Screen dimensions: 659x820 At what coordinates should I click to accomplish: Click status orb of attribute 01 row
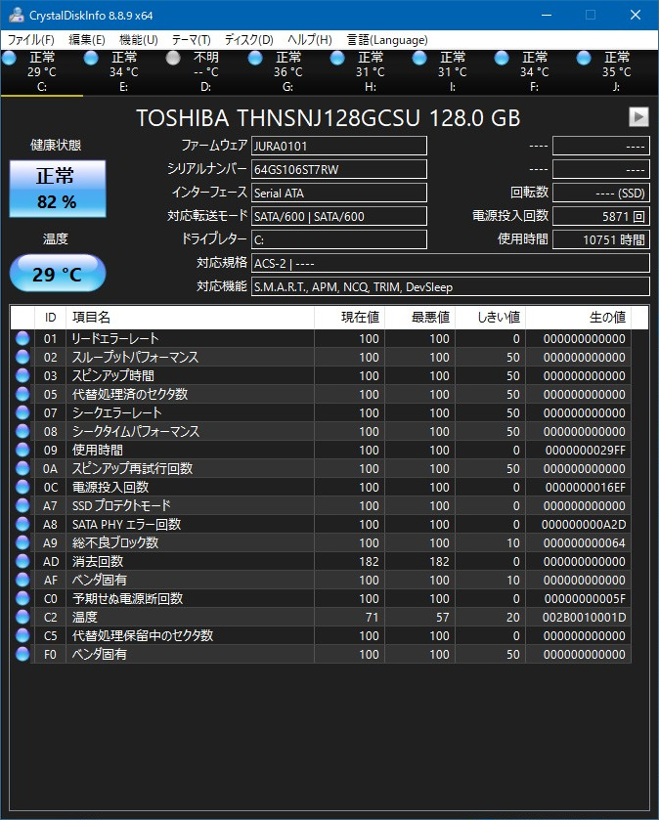pyautogui.click(x=22, y=338)
